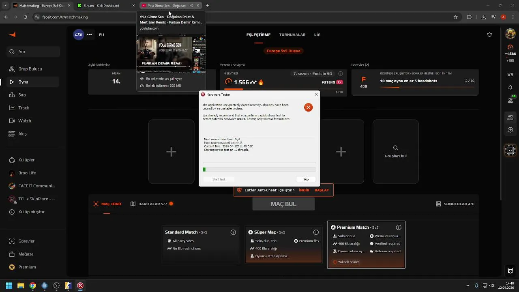Select the MAÇ TÜRÜ tab

107,204
